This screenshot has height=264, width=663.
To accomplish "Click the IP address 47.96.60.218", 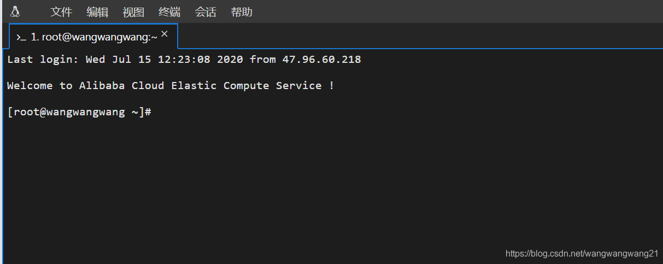I will coord(321,60).
